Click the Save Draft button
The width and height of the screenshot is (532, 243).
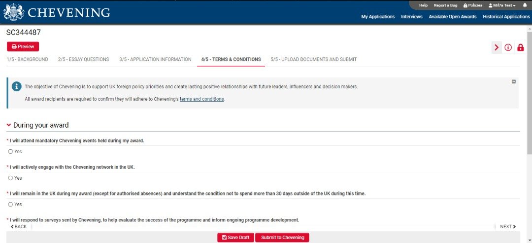pyautogui.click(x=235, y=238)
